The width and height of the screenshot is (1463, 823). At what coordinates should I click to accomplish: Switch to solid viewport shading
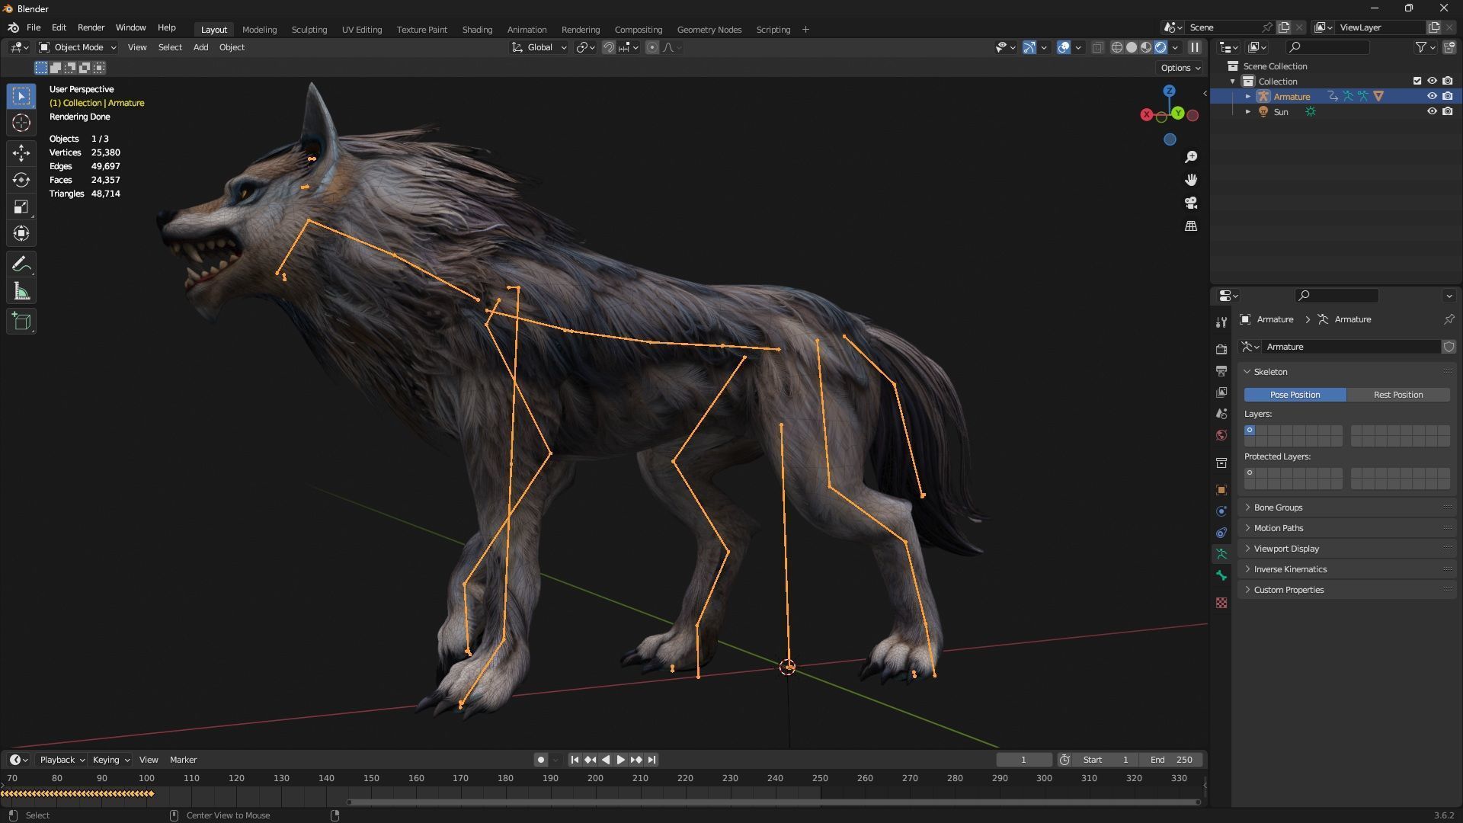pyautogui.click(x=1132, y=47)
